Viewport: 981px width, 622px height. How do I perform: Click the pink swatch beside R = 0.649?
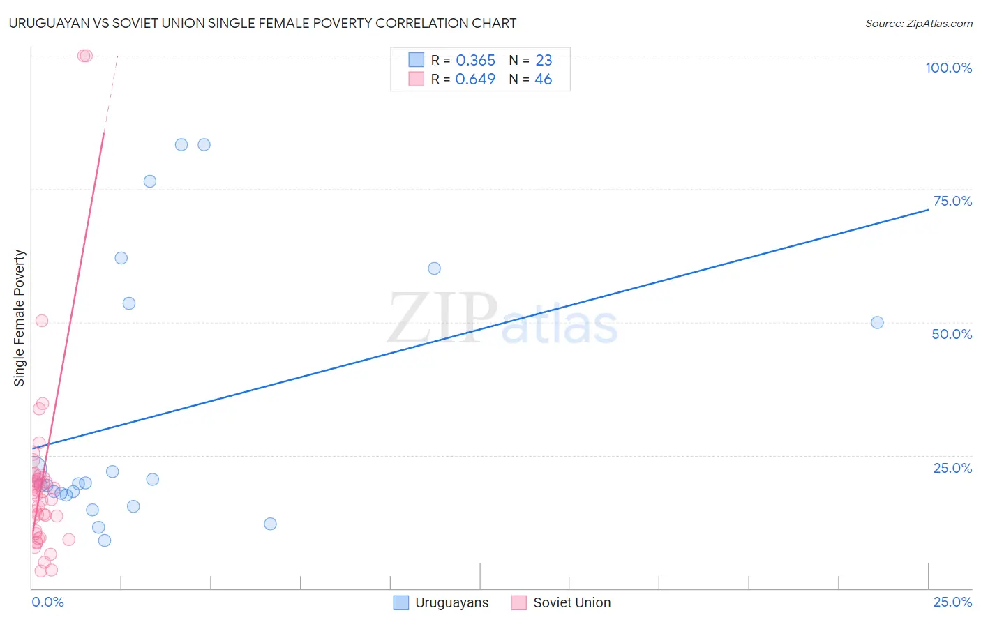417,79
